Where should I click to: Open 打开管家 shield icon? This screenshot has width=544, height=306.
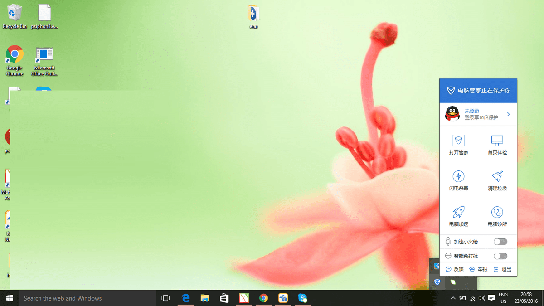458,141
